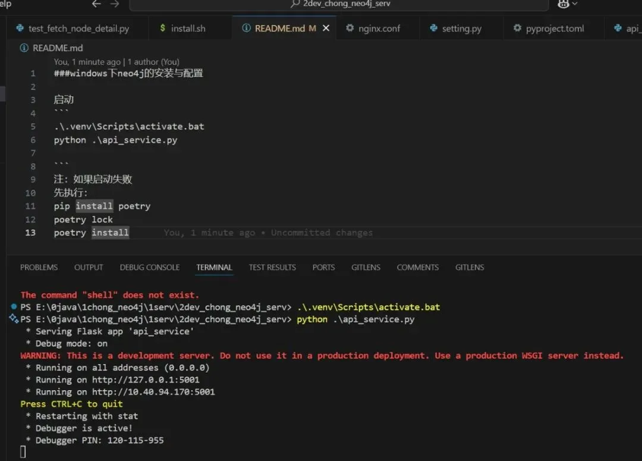Go back with the left arrow icon
This screenshot has height=461, width=642.
coord(96,4)
